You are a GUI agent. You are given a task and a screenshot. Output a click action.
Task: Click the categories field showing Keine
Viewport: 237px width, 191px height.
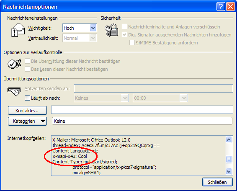(x=142, y=121)
